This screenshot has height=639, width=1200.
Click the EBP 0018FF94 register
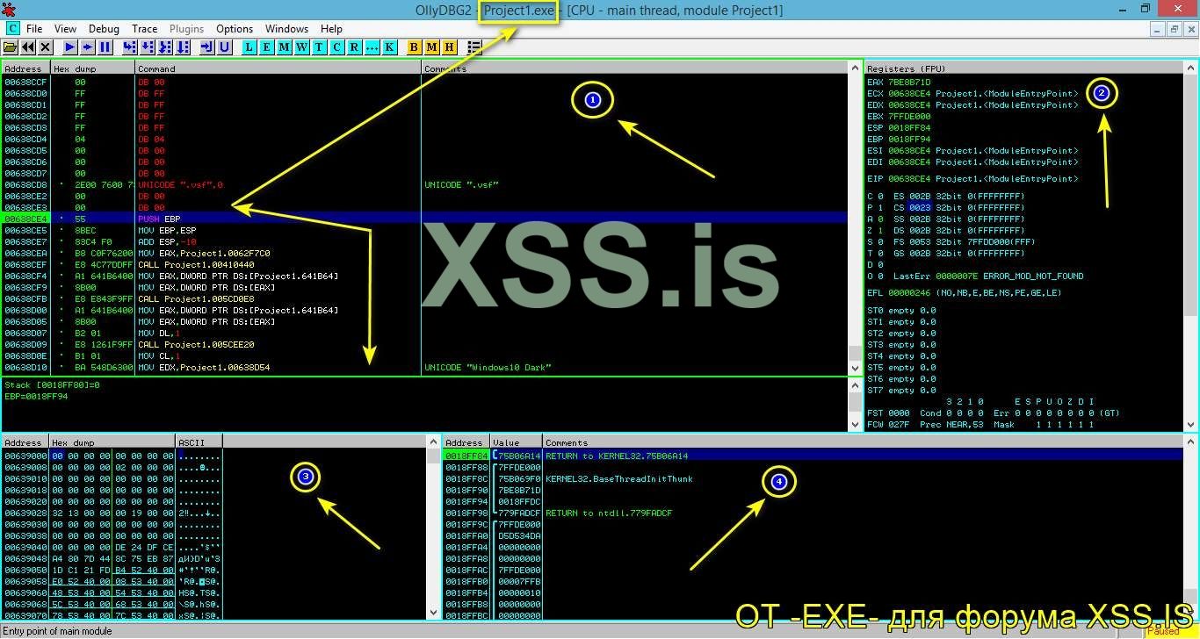(899, 139)
